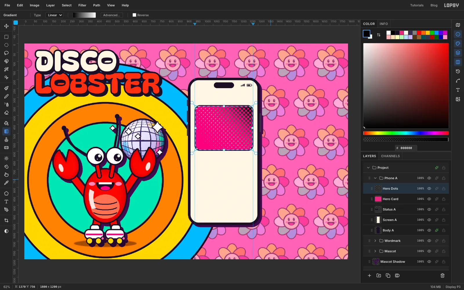Collapse the Phone A group
Image resolution: width=464 pixels, height=290 pixels.
click(x=375, y=178)
